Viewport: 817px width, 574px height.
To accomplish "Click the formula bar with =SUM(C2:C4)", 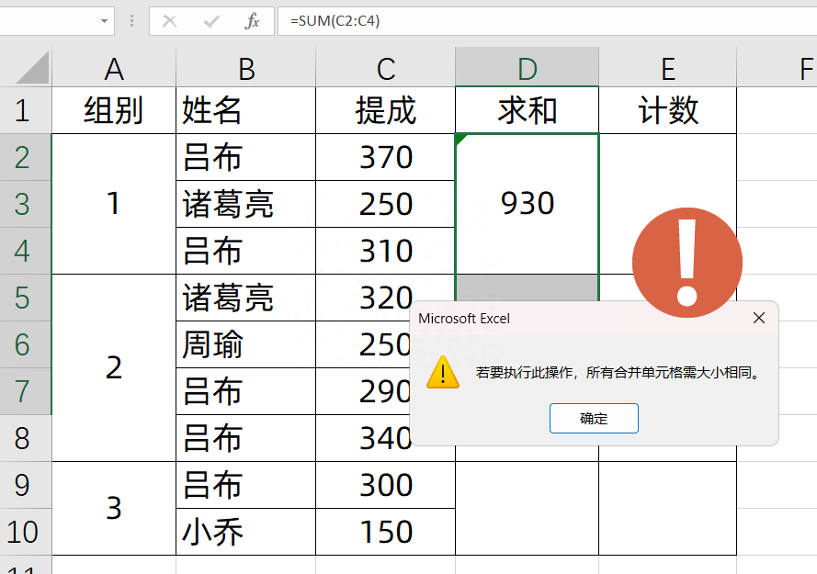I will 547,21.
